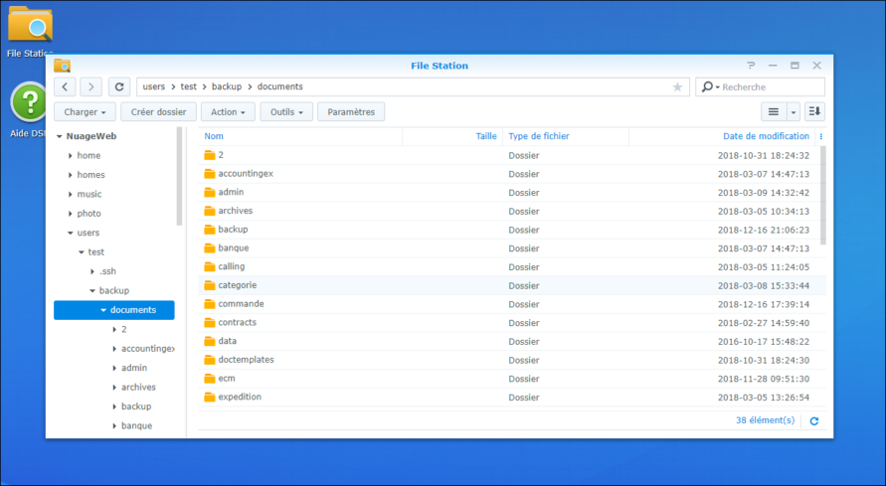The height and width of the screenshot is (486, 886).
Task: Select the expedition folder row
Action: [x=512, y=398]
